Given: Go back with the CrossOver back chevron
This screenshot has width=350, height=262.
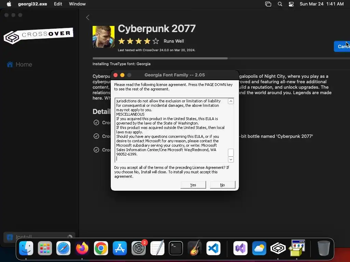Looking at the screenshot, I should (88, 17).
